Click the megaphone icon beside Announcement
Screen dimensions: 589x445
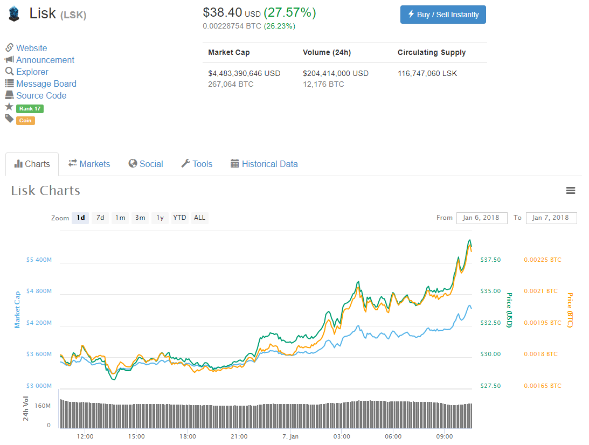[9, 59]
